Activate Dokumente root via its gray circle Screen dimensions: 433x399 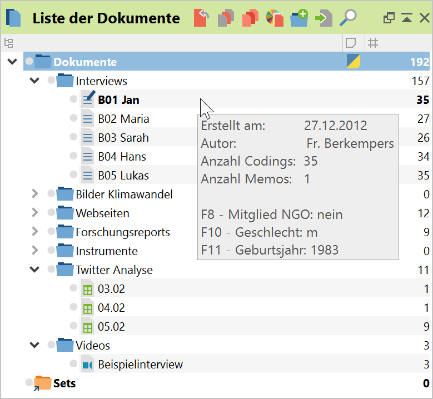tap(29, 61)
